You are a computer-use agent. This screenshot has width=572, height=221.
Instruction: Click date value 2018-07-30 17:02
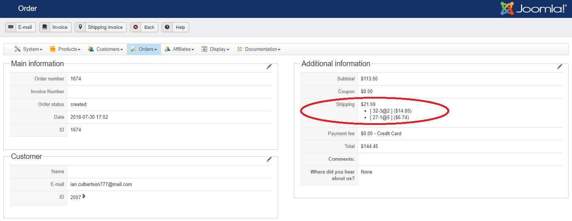pyautogui.click(x=89, y=117)
